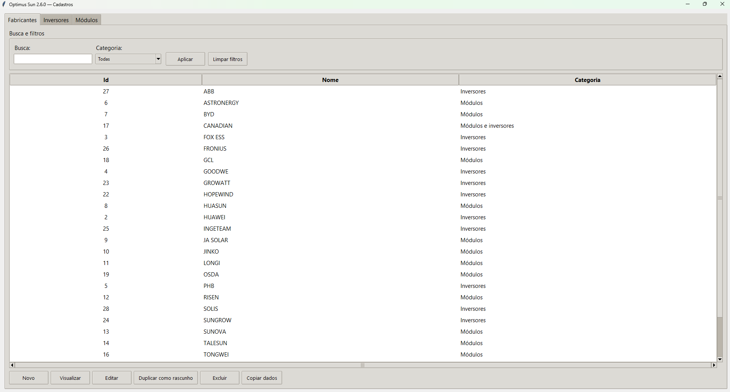Sort by the Categoria column header
Image resolution: width=730 pixels, height=392 pixels.
[587, 80]
